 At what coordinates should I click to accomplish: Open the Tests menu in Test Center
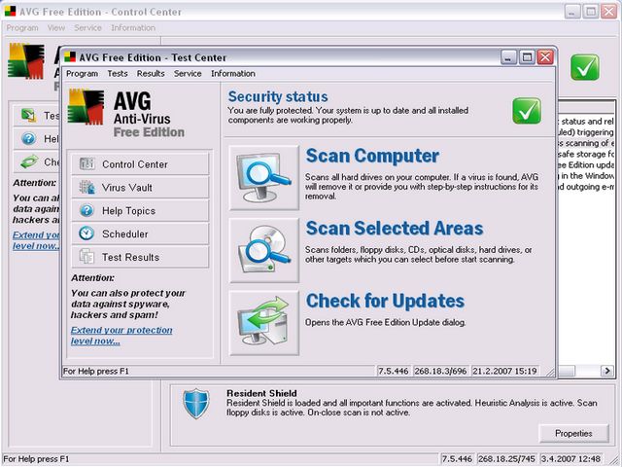pyautogui.click(x=118, y=74)
